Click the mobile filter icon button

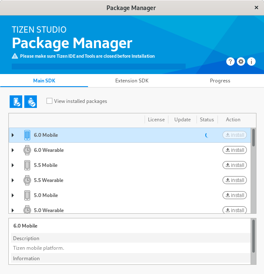[16, 101]
